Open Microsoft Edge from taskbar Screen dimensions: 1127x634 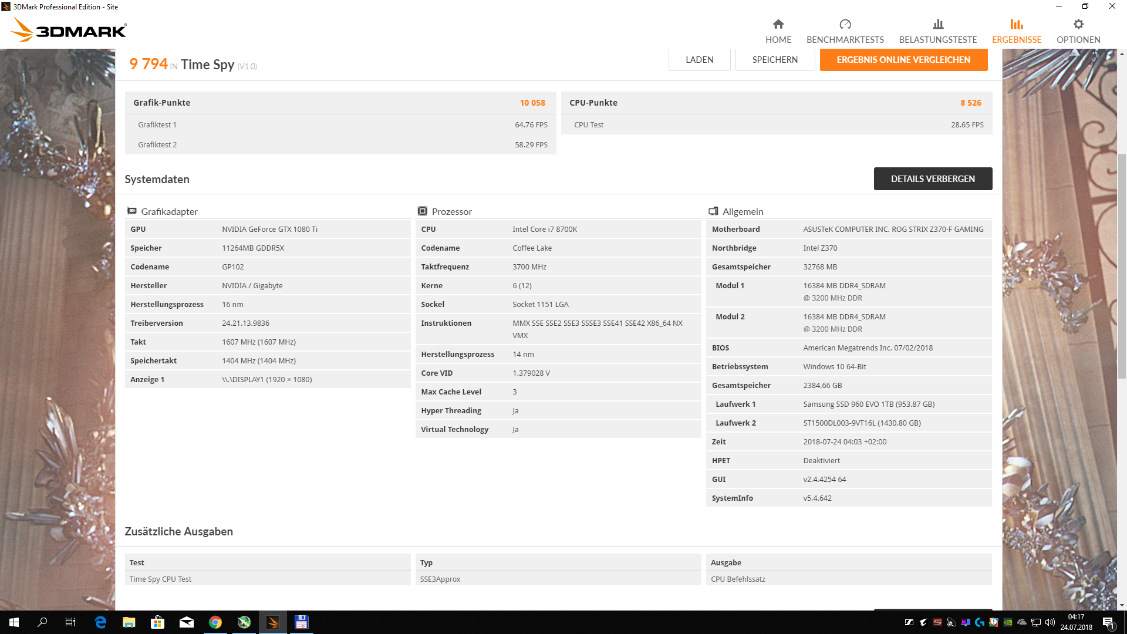[x=100, y=622]
